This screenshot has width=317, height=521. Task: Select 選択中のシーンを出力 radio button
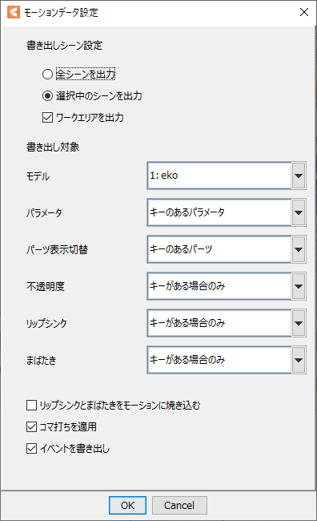tap(47, 96)
